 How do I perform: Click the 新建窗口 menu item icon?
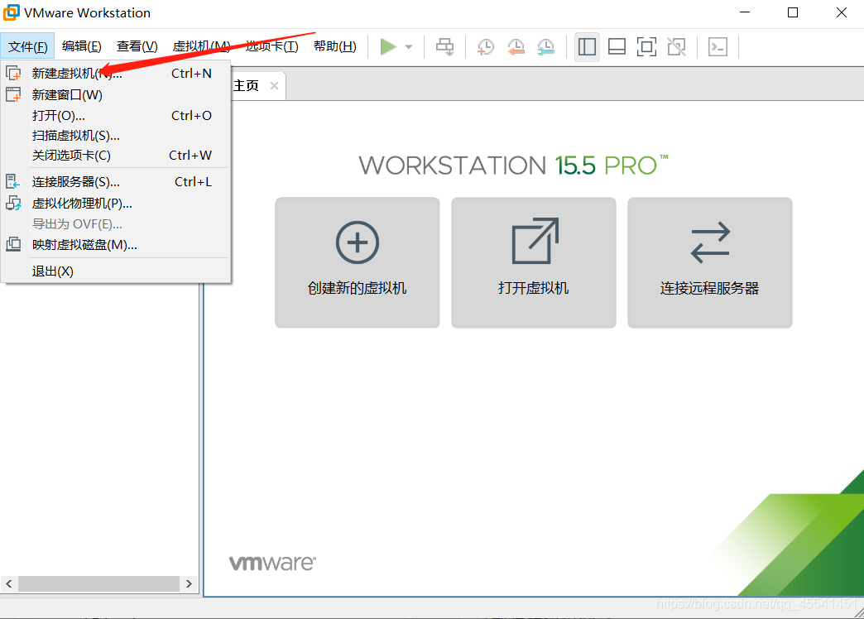point(14,94)
